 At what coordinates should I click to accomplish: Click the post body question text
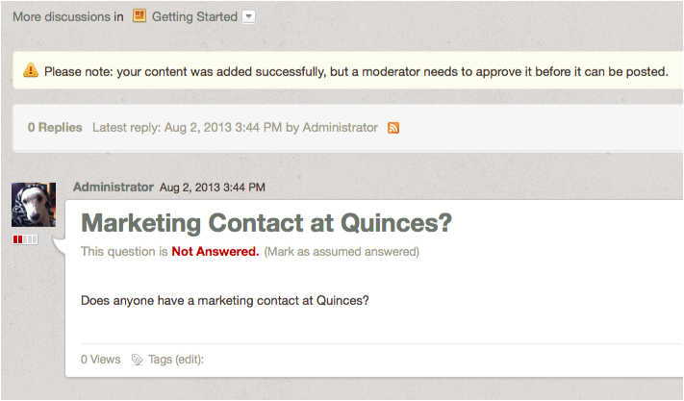tap(225, 300)
